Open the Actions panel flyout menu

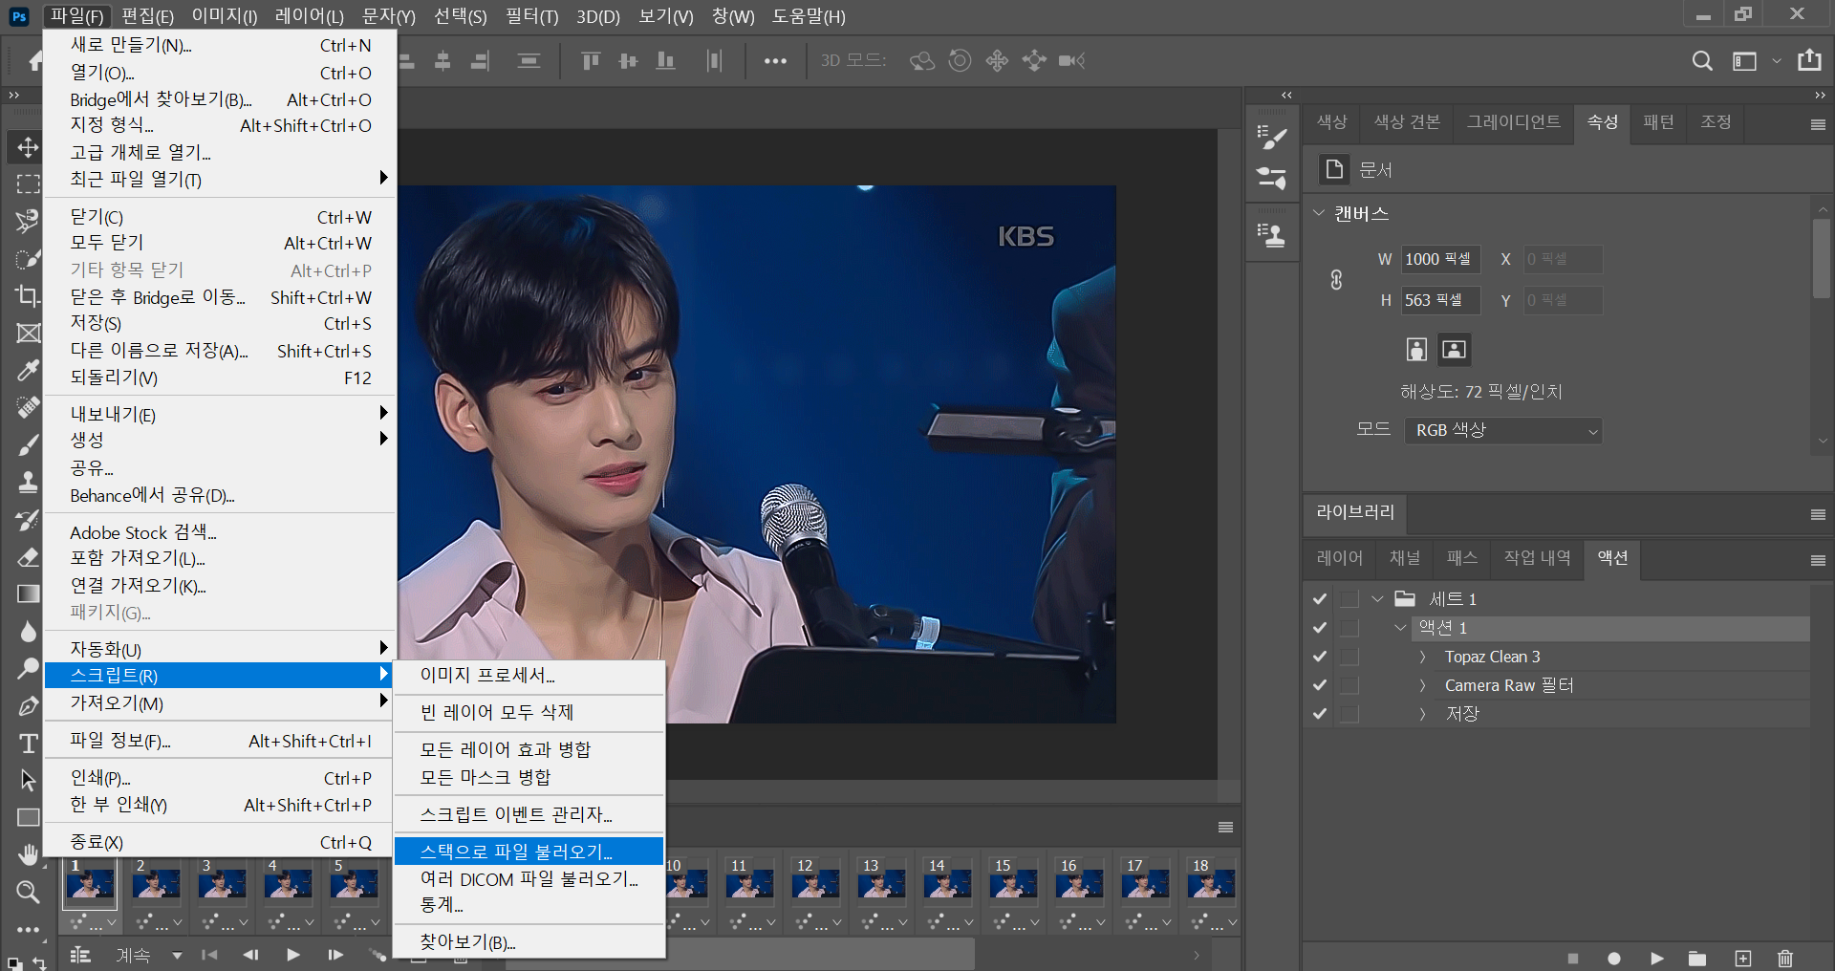(x=1818, y=560)
